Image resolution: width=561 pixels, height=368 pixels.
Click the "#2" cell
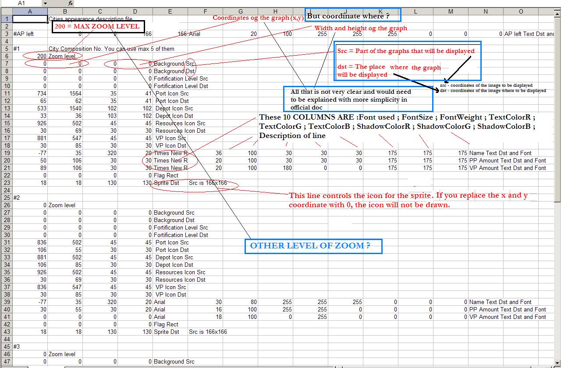[30, 198]
